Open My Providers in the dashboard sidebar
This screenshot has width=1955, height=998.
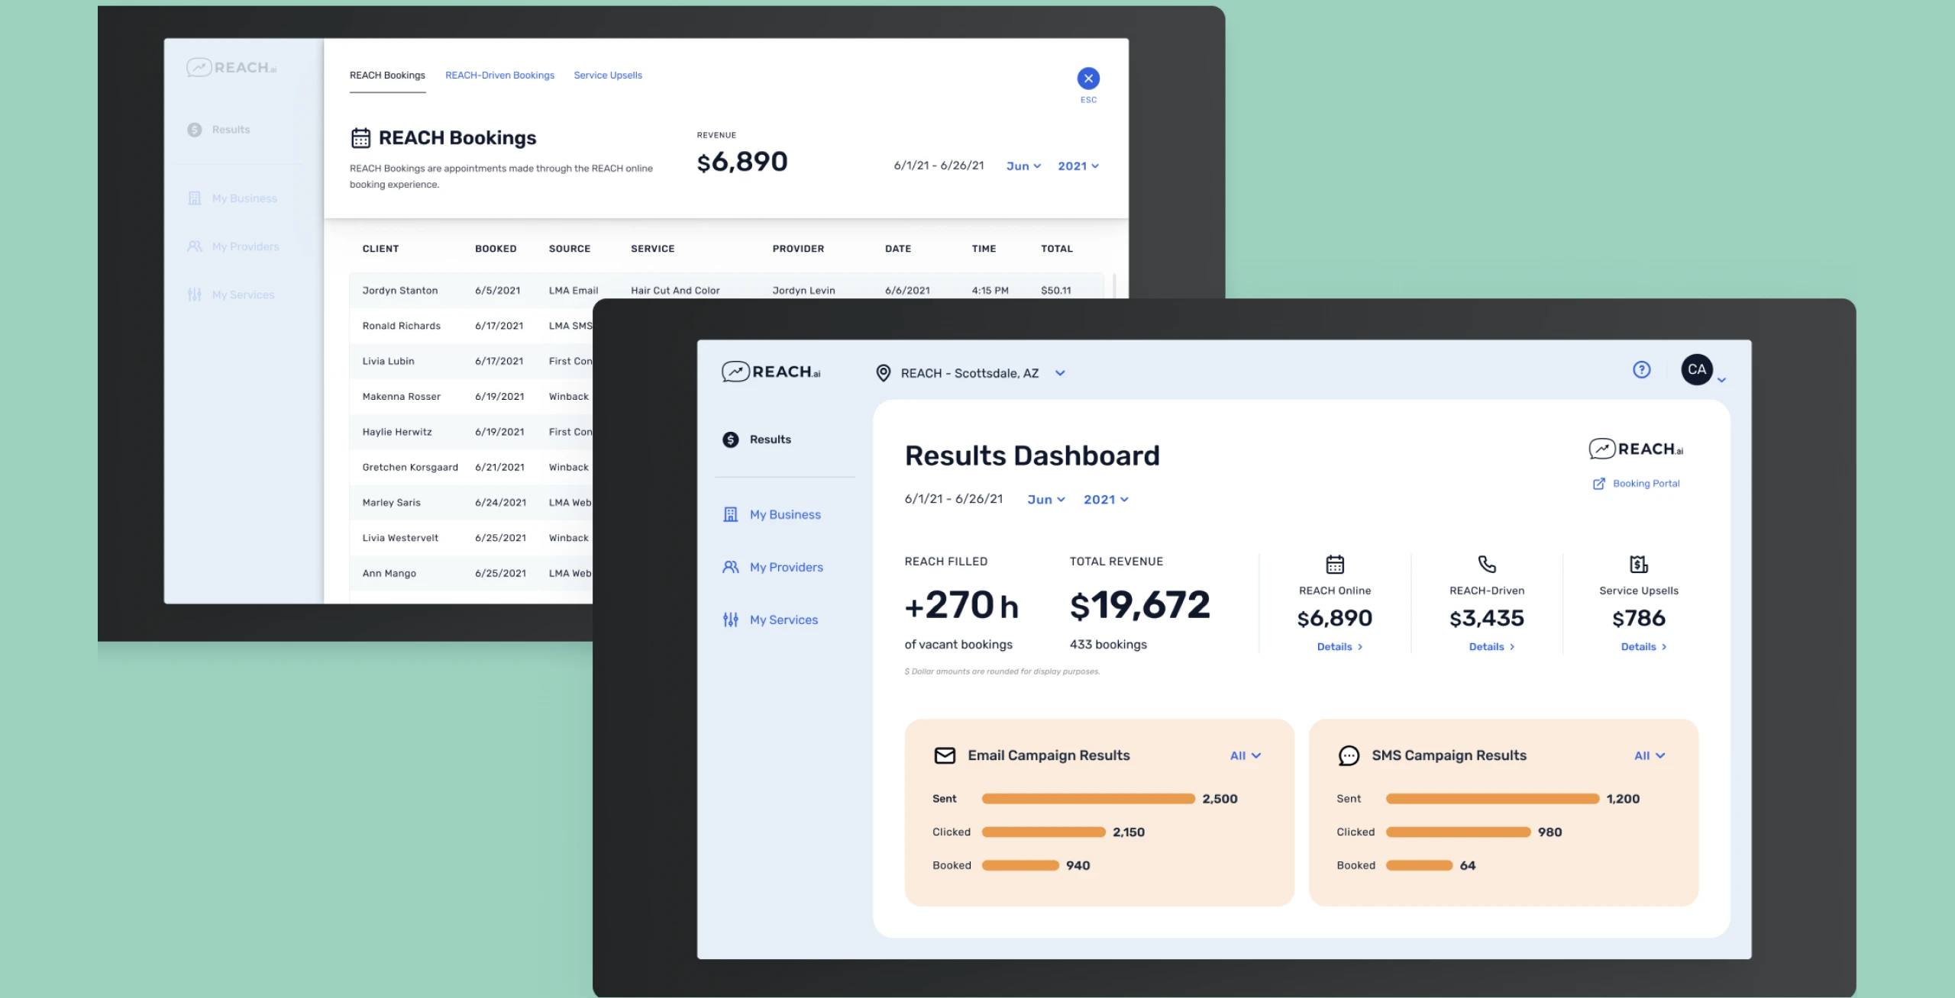(x=786, y=568)
